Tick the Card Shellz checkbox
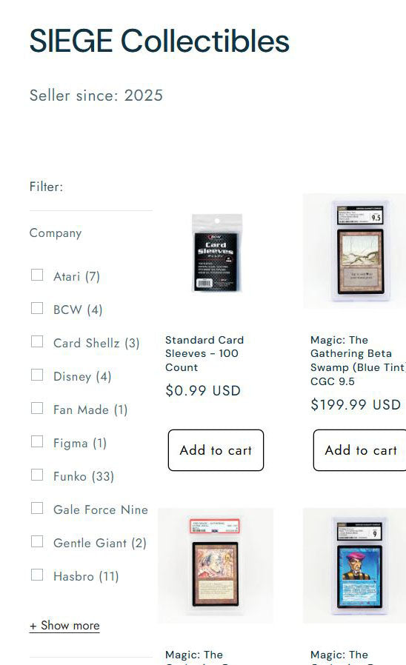Screen dimensions: 406x665 [x=37, y=342]
